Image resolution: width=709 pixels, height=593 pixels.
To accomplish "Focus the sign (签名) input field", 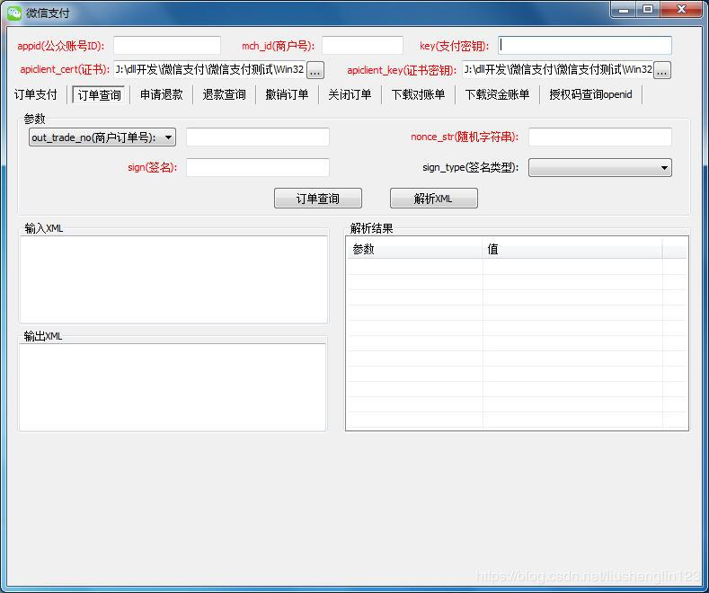I will 258,167.
